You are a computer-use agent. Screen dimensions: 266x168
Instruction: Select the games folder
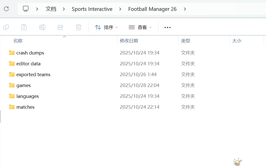pos(23,86)
